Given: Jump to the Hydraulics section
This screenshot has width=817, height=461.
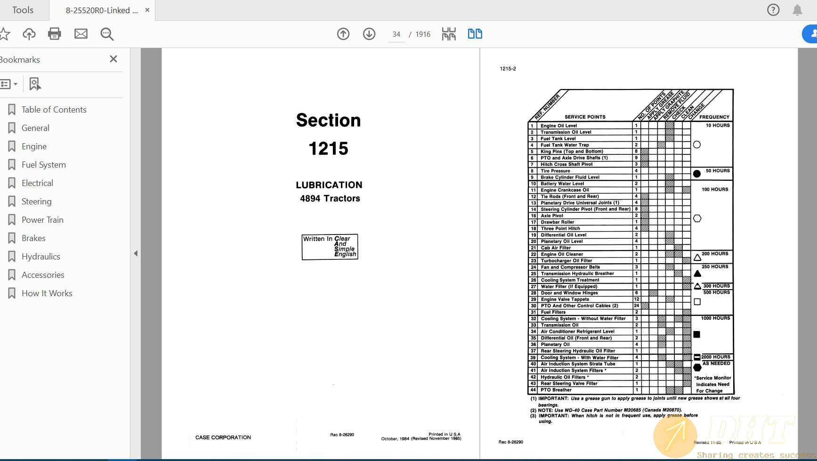Looking at the screenshot, I should tap(41, 256).
